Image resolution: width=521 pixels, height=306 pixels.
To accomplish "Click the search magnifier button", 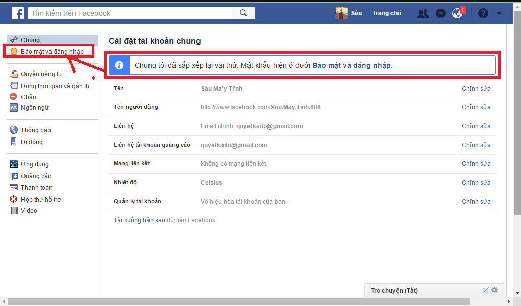I will pyautogui.click(x=243, y=13).
